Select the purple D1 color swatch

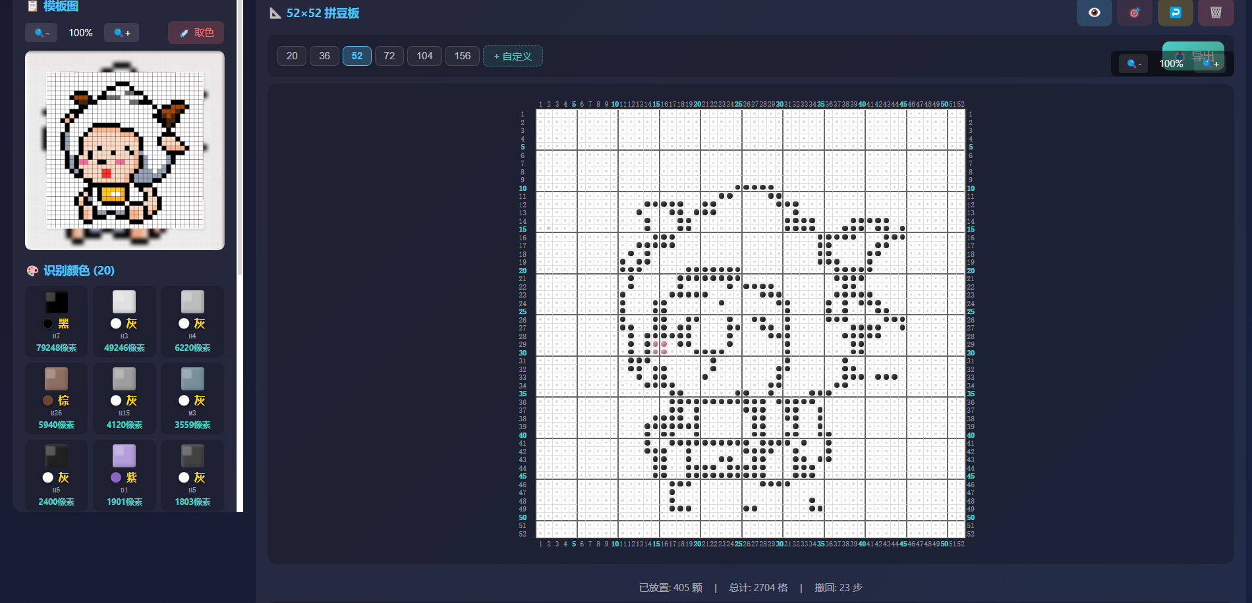[x=125, y=475]
